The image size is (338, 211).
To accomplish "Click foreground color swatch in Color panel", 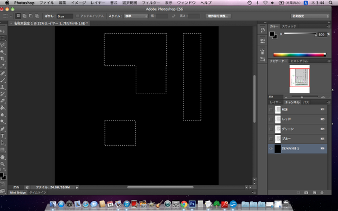I will click(272, 34).
